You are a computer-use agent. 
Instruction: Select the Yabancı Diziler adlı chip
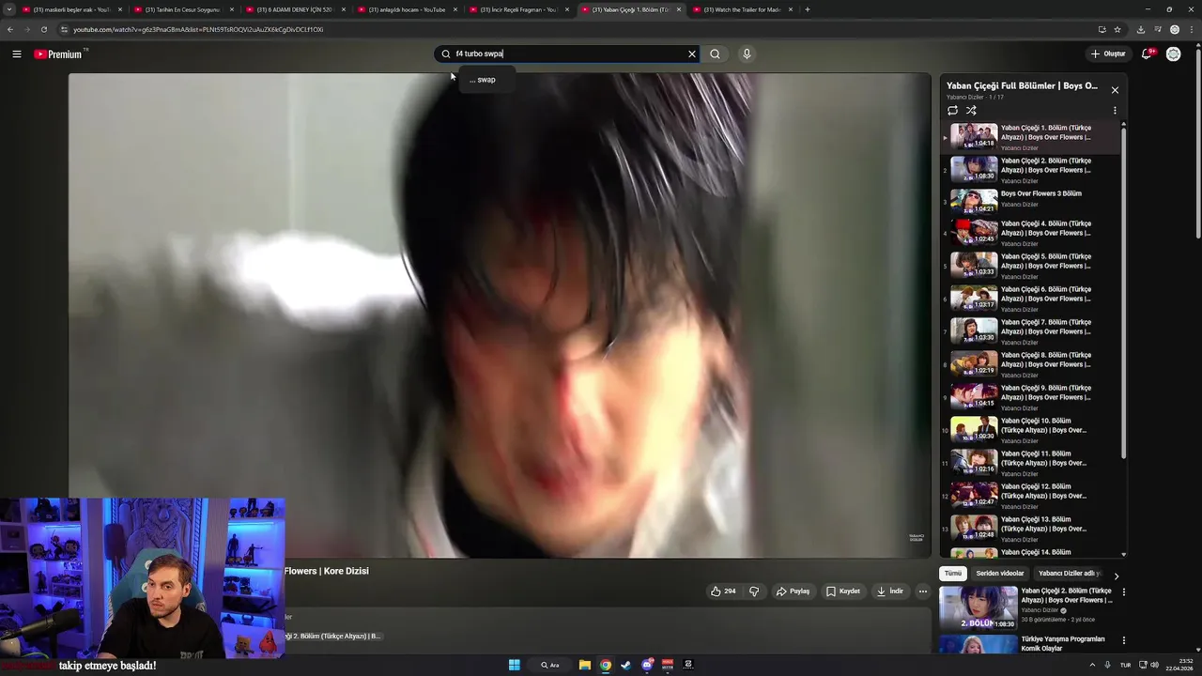[x=1070, y=574]
